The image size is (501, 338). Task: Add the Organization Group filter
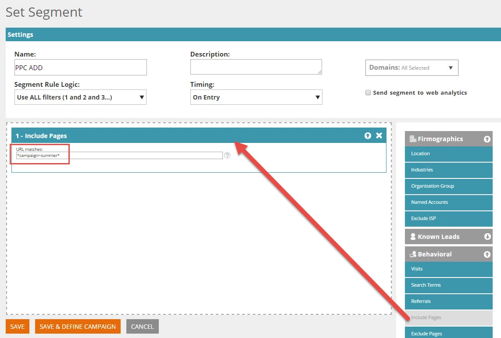(449, 186)
